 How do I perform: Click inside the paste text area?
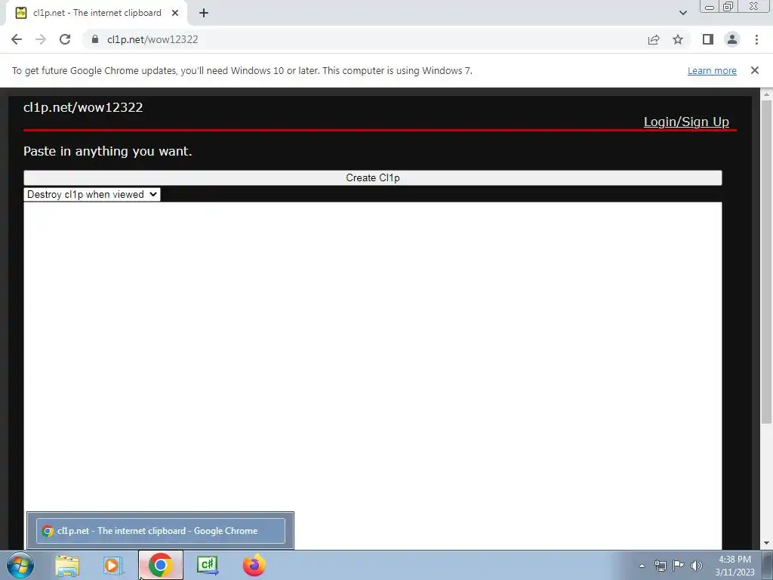point(373,375)
